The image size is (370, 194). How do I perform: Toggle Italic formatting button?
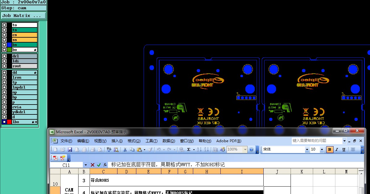pos(337,150)
